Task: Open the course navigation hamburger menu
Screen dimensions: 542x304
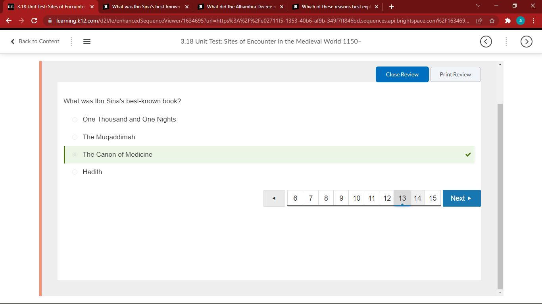Action: (87, 42)
